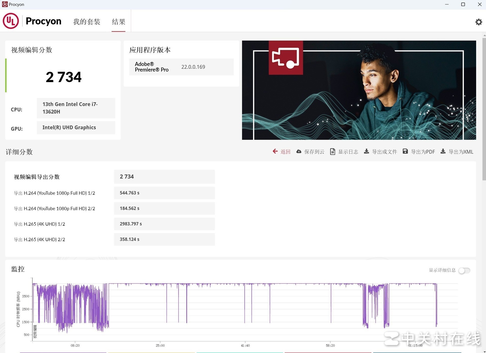Enable the 显示详细信息 toggle switch
This screenshot has height=353, width=486.
464,271
